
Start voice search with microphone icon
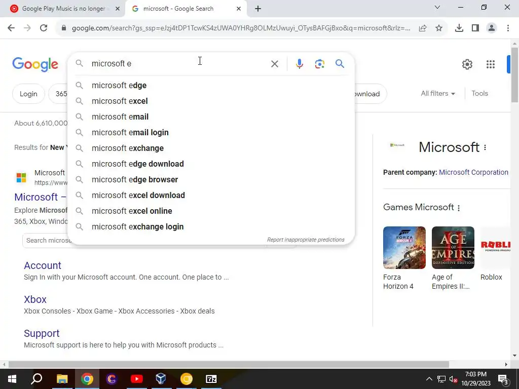(299, 64)
